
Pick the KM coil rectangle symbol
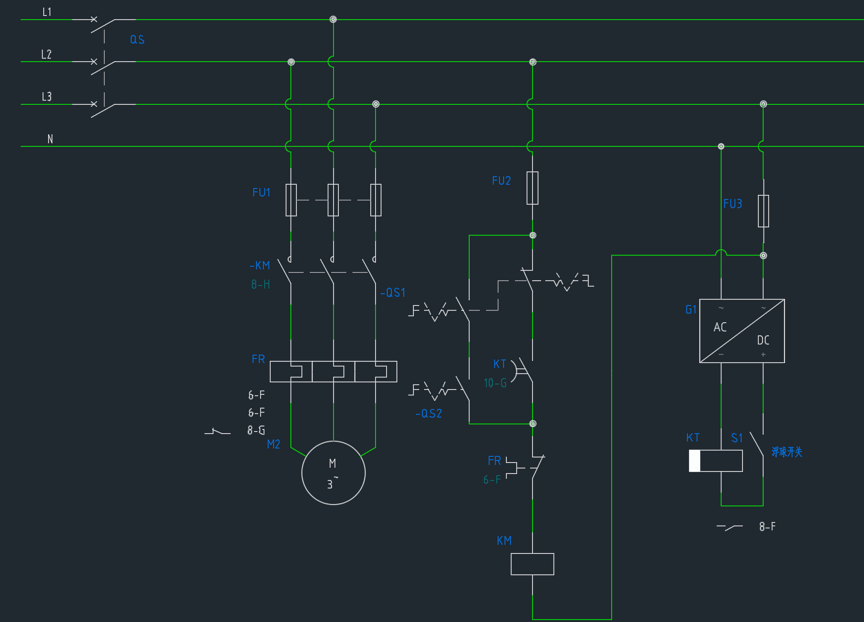[x=532, y=564]
